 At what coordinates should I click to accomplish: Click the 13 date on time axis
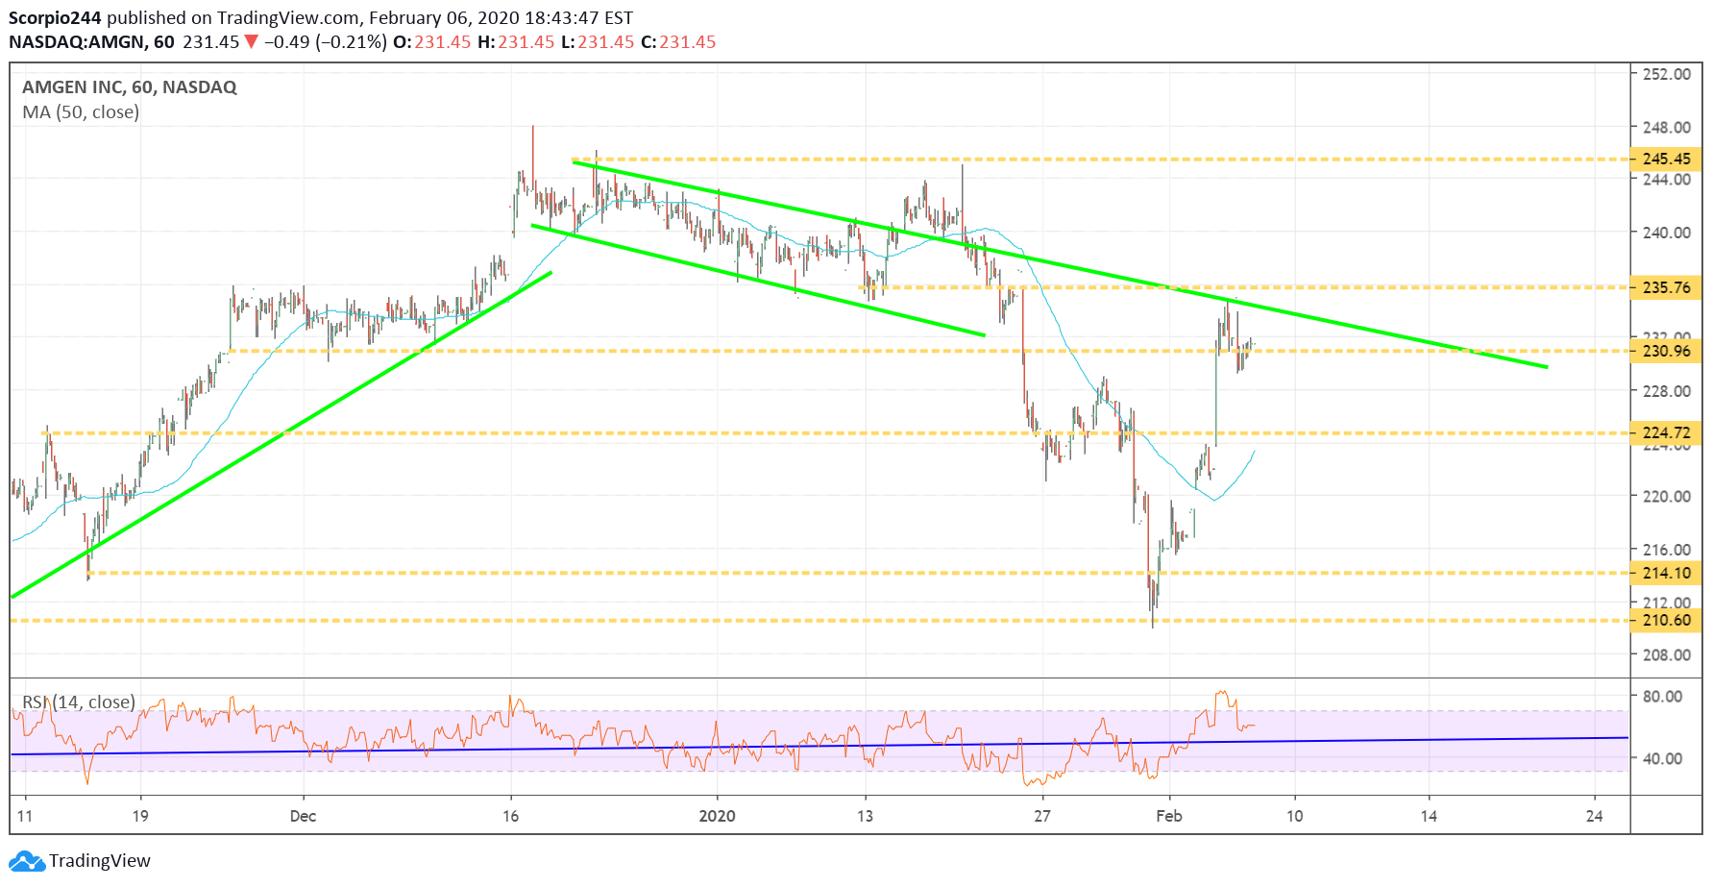(865, 817)
